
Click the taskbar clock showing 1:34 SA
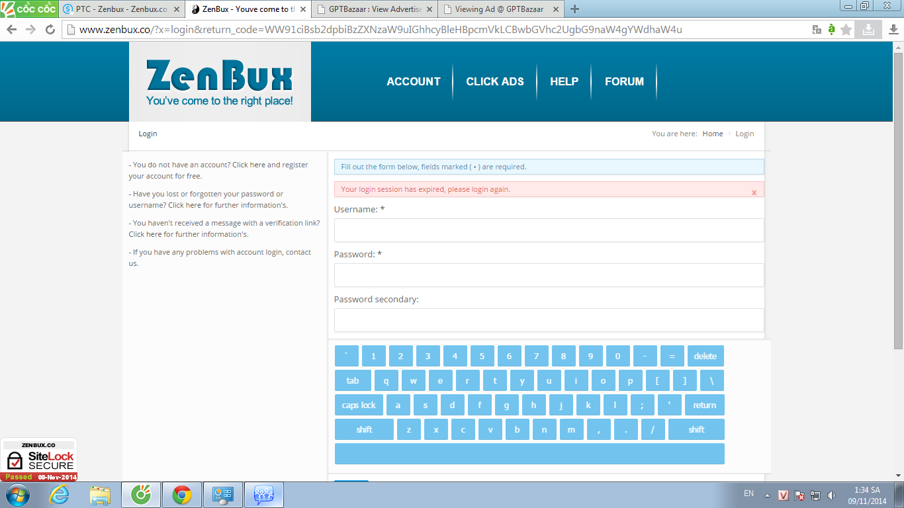tap(867, 495)
